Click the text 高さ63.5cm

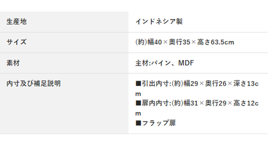pos(216,42)
